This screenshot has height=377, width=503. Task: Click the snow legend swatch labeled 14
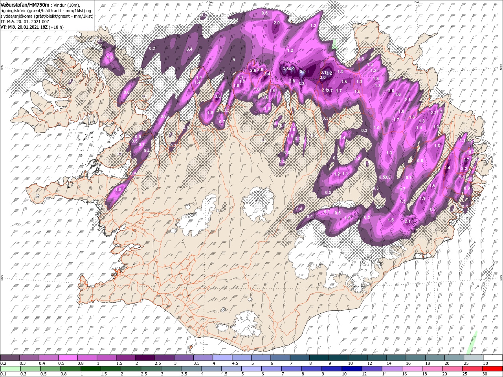pos(397,357)
